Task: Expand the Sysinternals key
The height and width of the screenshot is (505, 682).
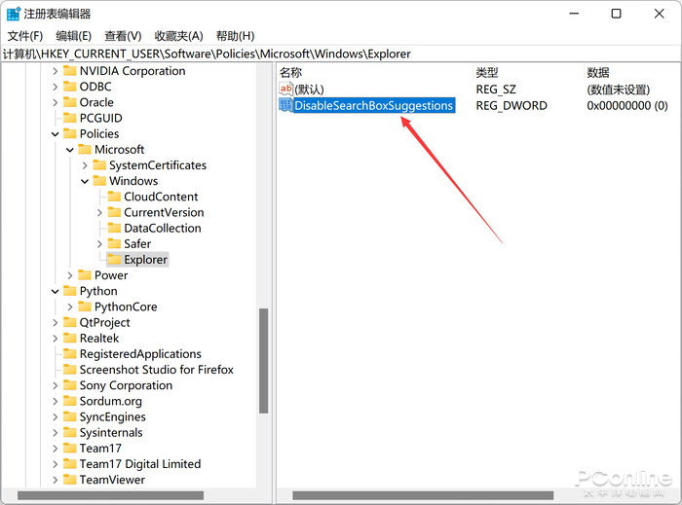Action: (55, 432)
